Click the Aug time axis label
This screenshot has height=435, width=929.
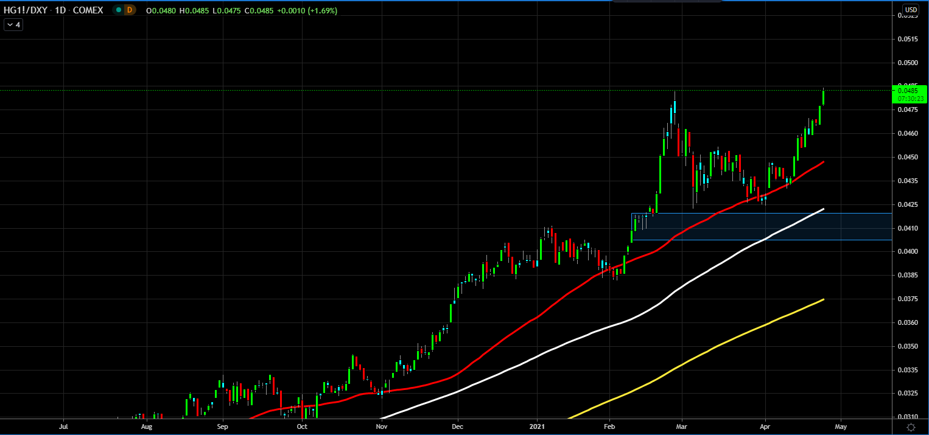point(146,427)
